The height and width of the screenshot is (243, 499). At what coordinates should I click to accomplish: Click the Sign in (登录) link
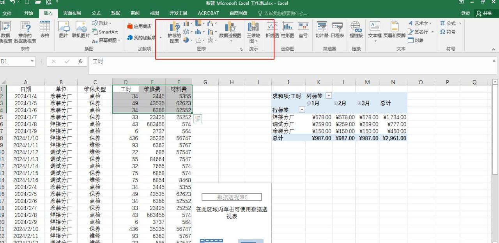[x=465, y=13]
